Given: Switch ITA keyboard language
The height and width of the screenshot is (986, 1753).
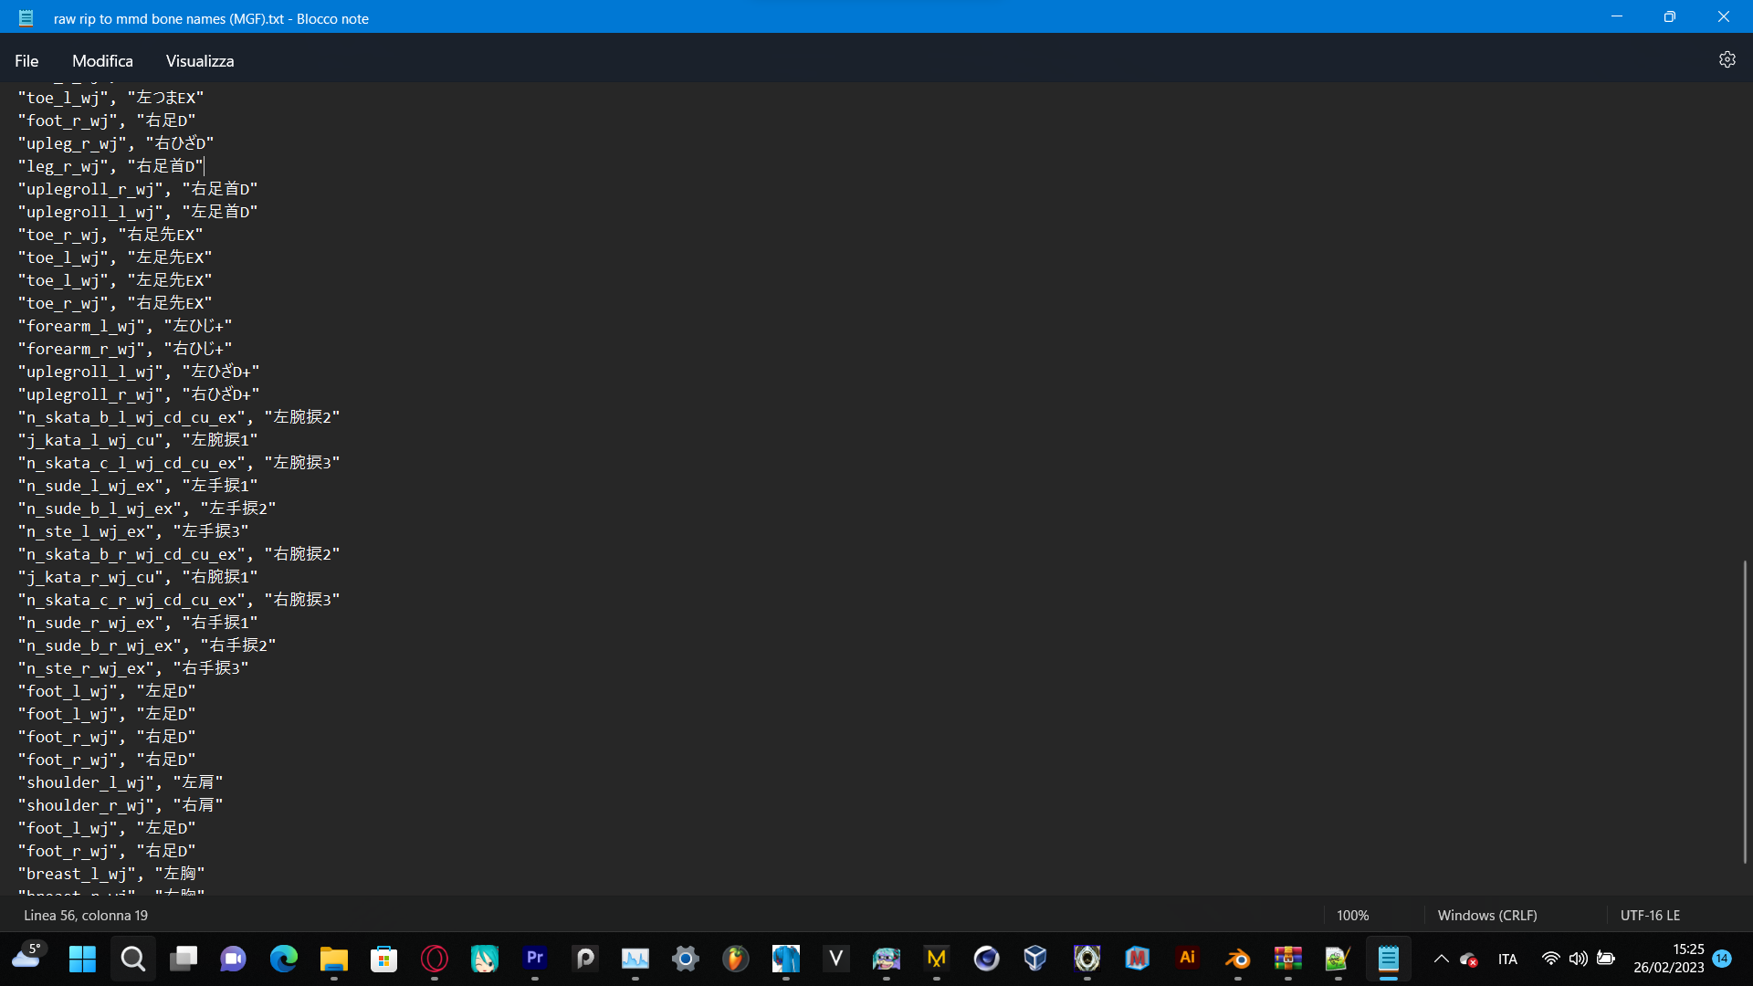Looking at the screenshot, I should click(x=1507, y=959).
